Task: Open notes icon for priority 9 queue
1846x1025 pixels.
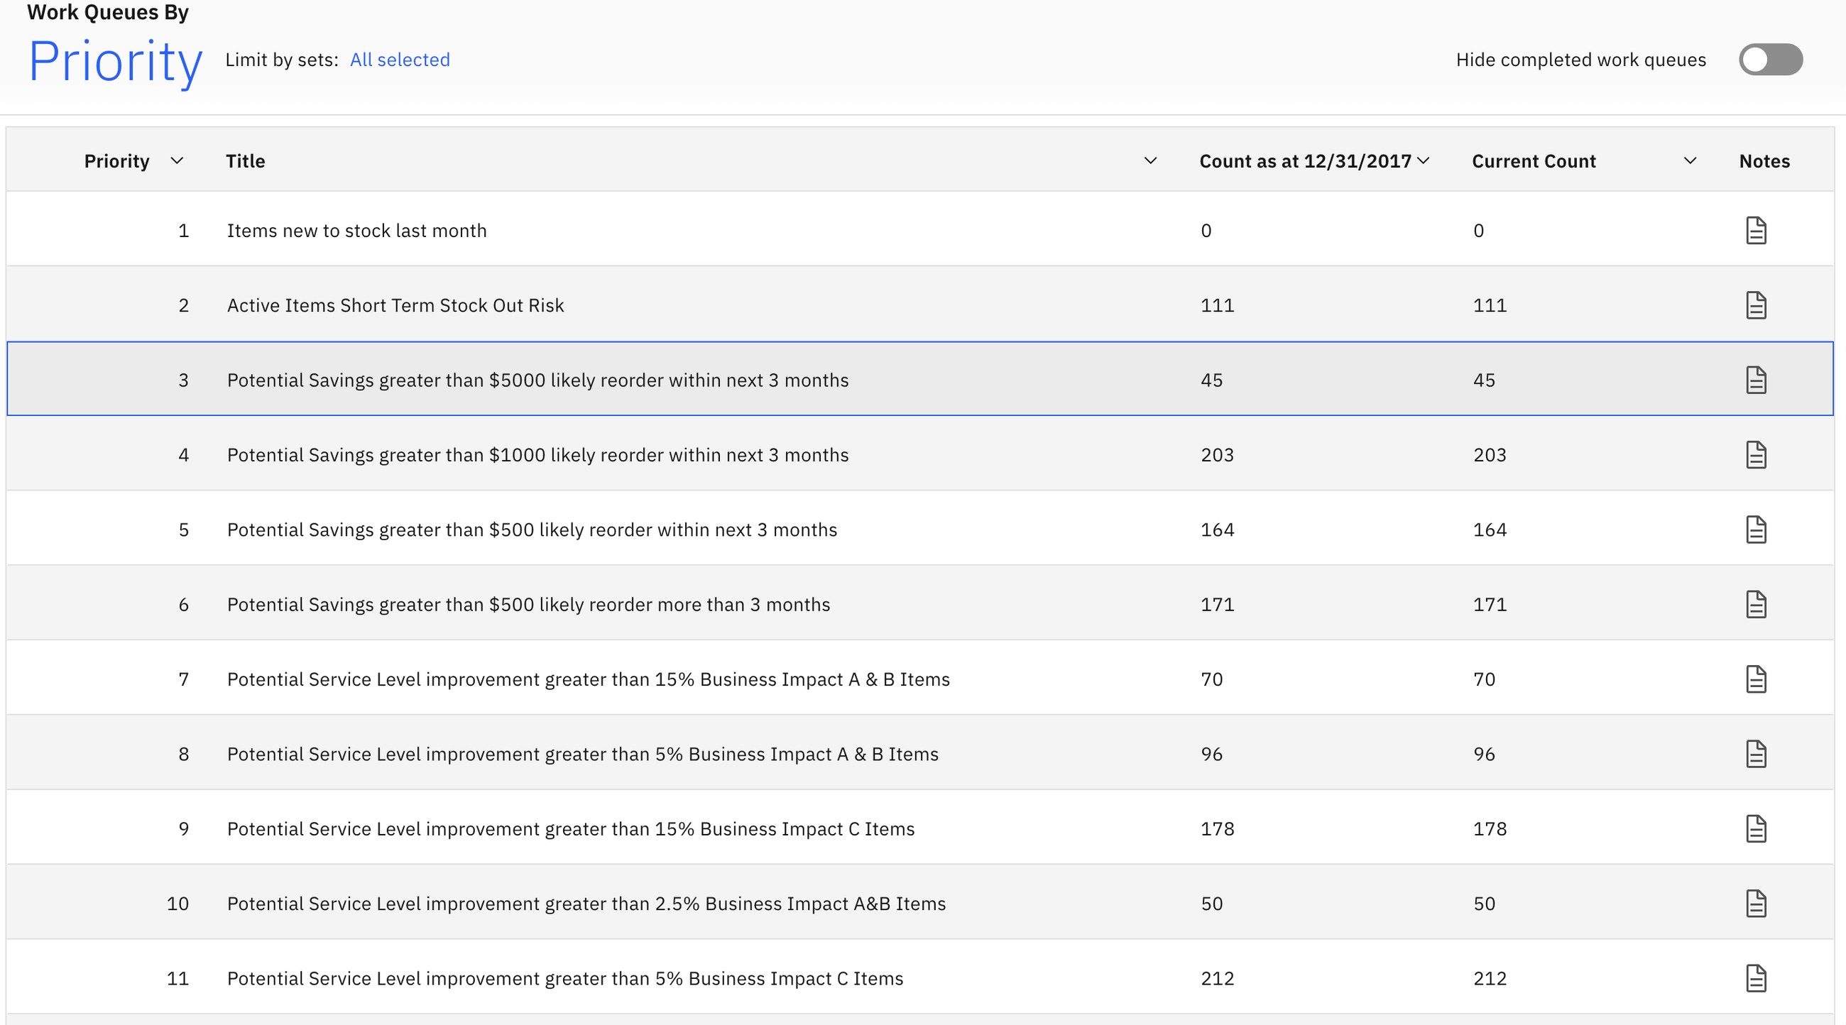Action: 1756,829
